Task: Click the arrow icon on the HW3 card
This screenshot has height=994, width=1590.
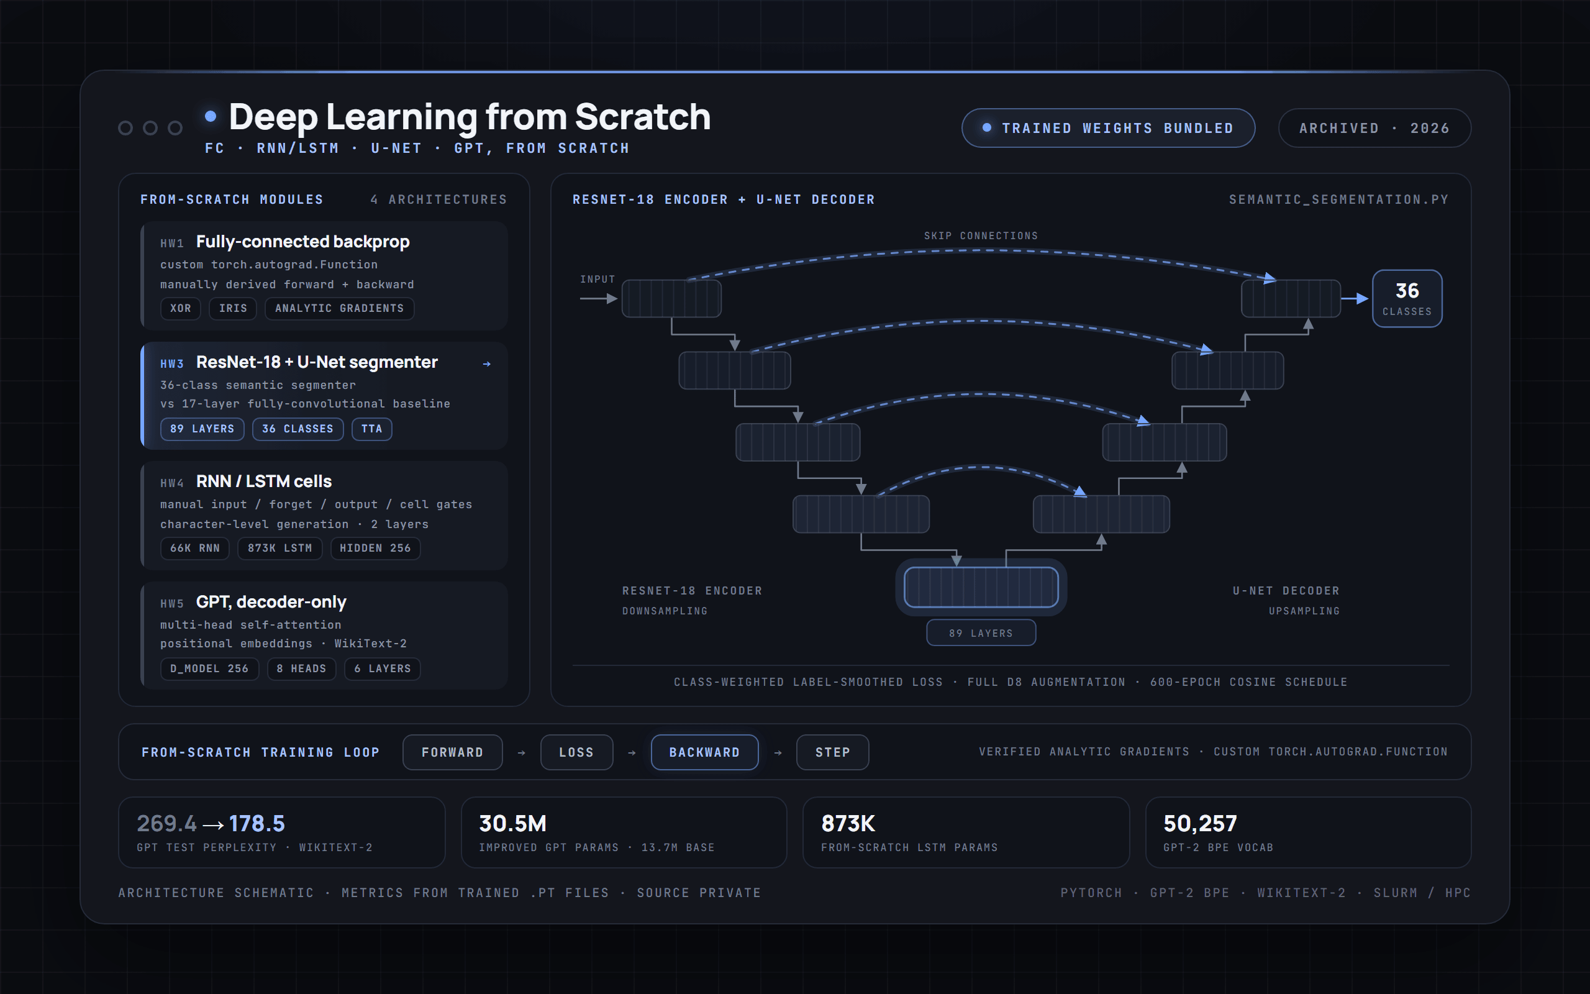Action: tap(487, 363)
